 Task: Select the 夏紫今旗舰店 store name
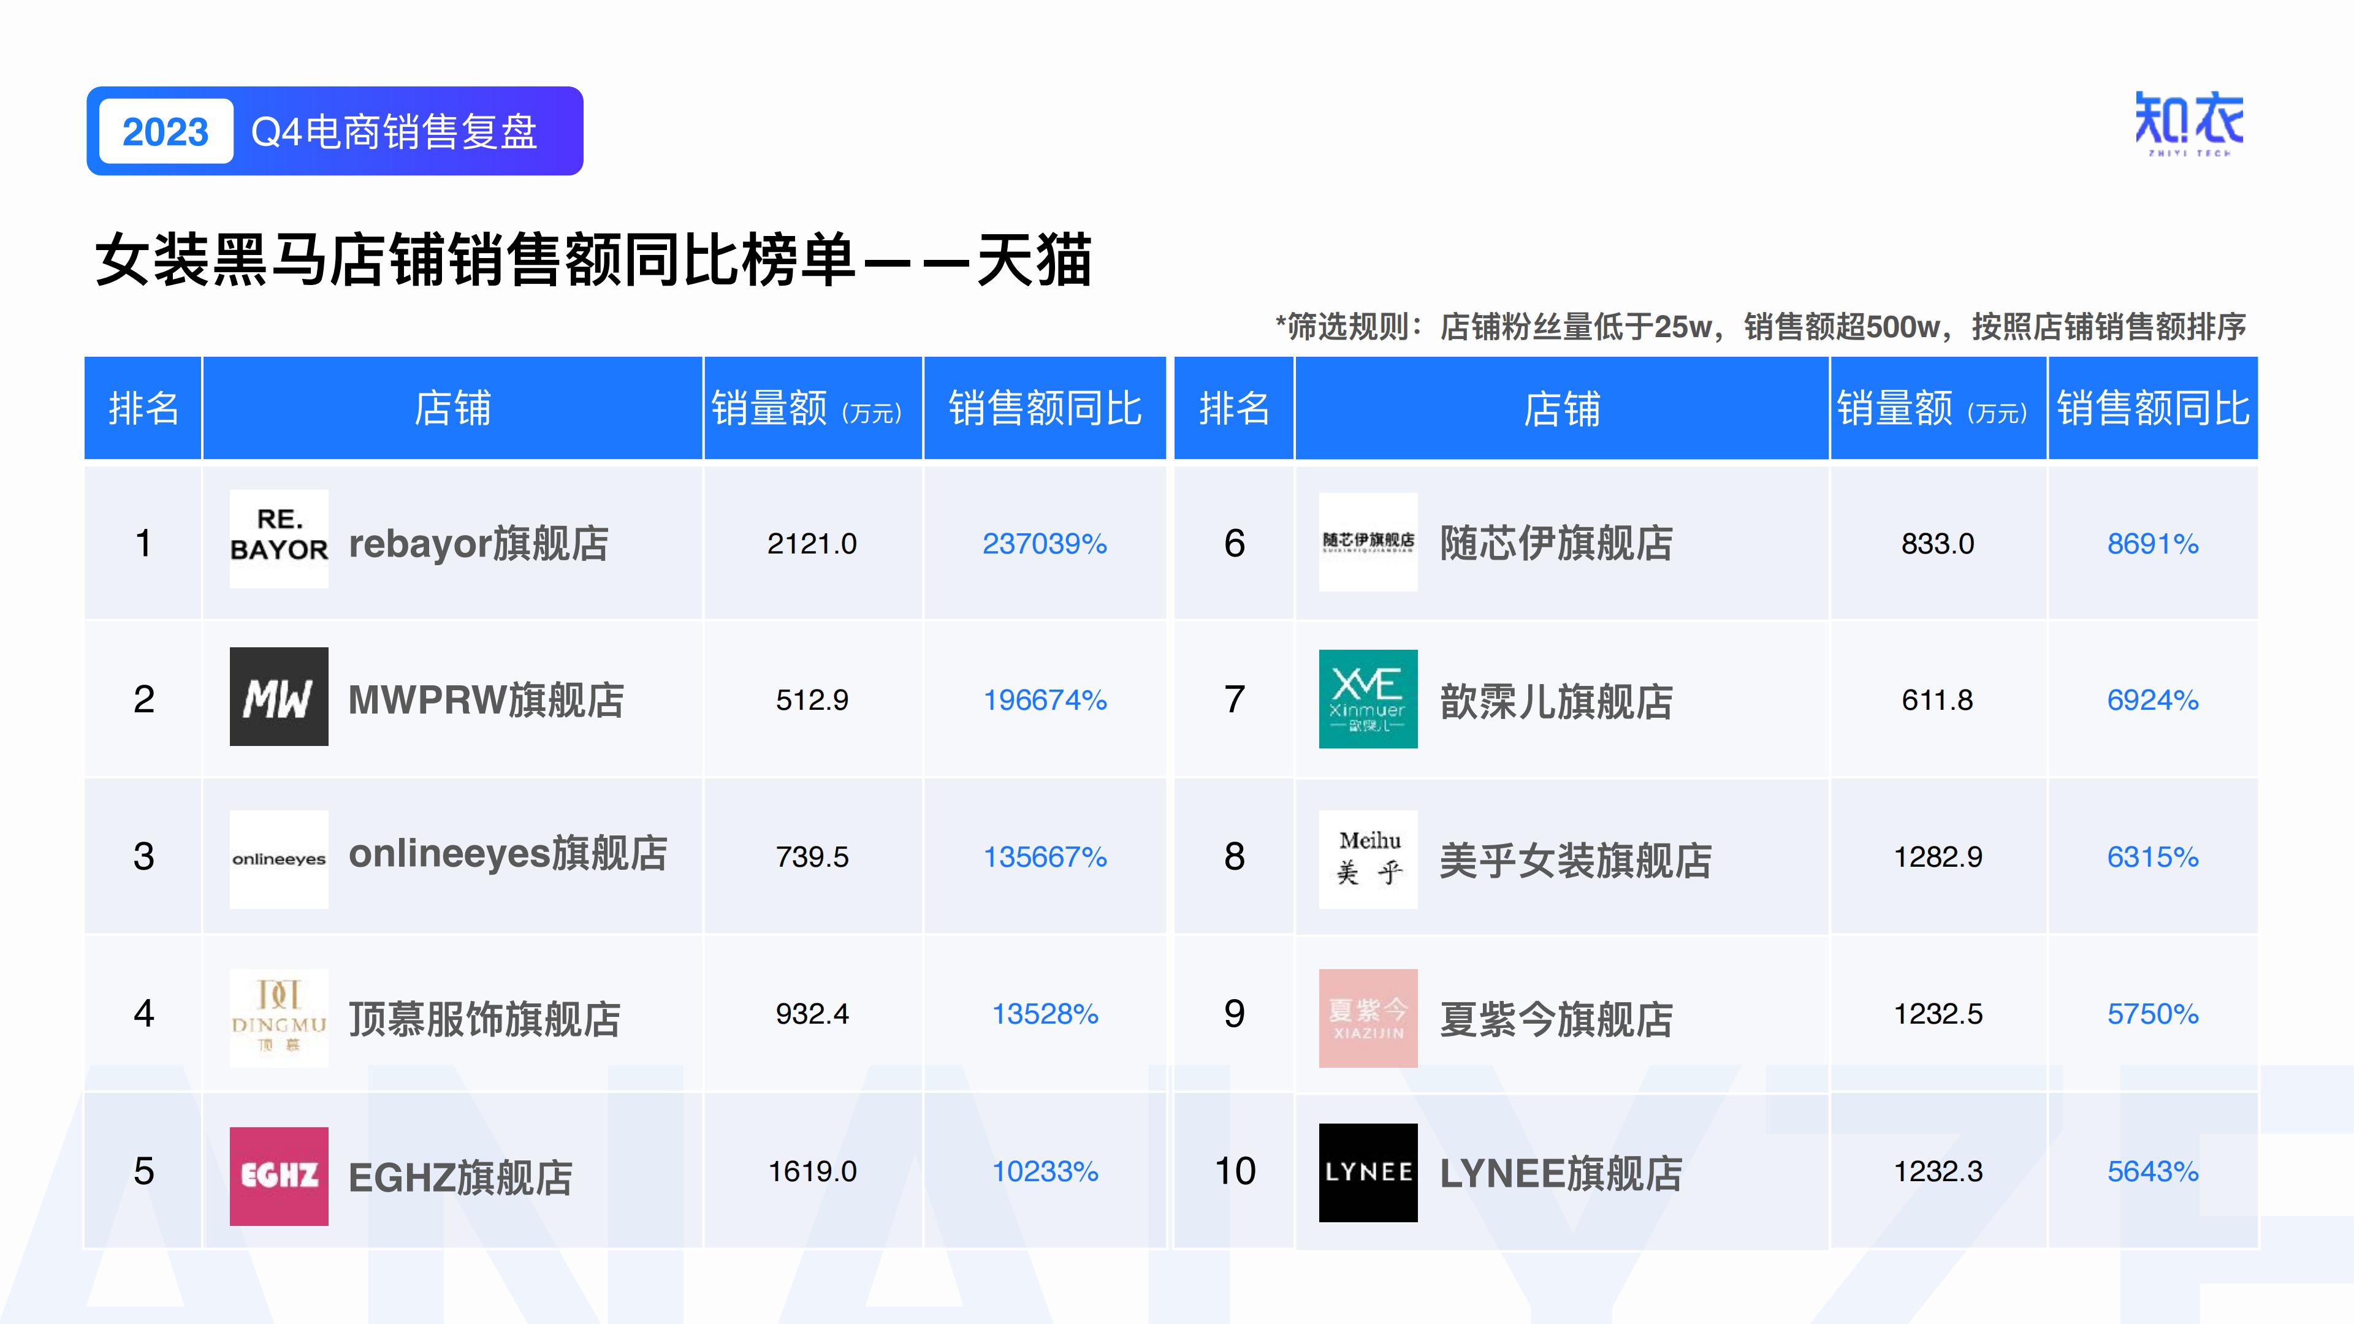(x=1556, y=1019)
